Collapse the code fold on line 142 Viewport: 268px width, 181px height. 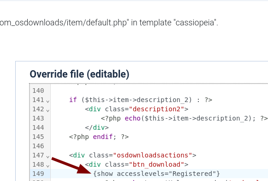pyautogui.click(x=48, y=110)
